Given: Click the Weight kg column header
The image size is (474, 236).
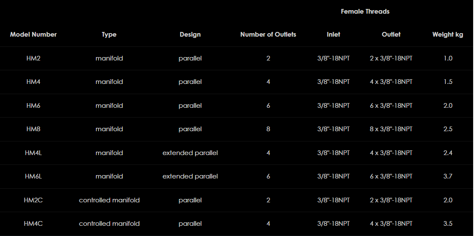Looking at the screenshot, I should pos(448,35).
